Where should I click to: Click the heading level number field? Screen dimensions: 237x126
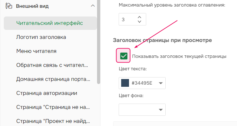pyautogui.click(x=132, y=19)
